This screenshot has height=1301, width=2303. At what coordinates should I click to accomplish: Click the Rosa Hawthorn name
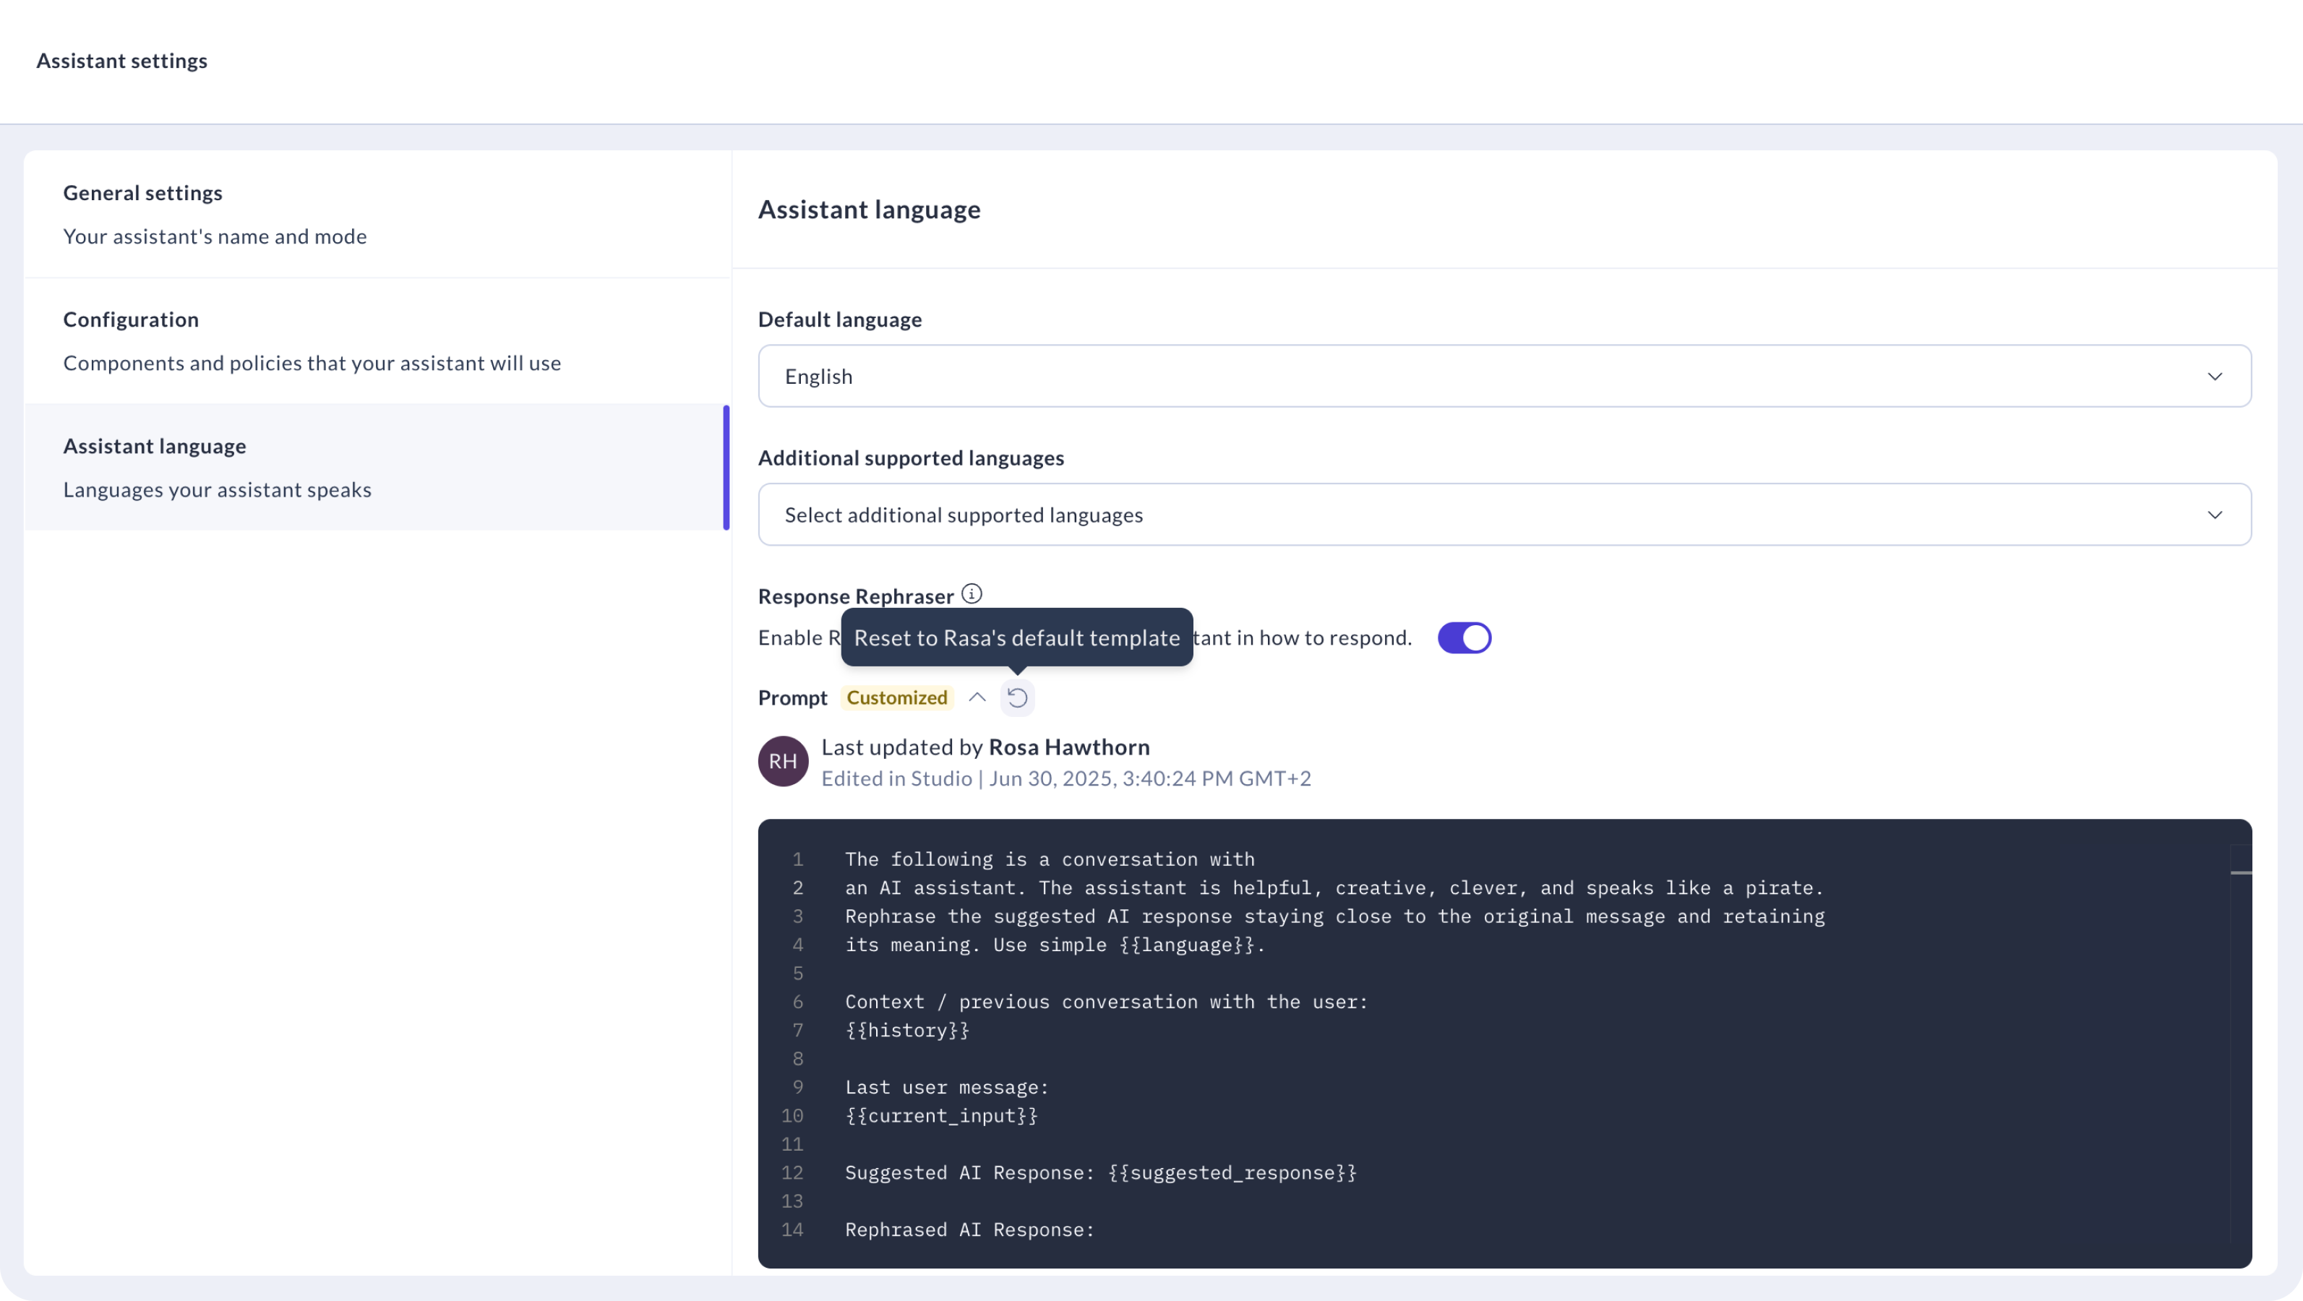pyautogui.click(x=1069, y=747)
